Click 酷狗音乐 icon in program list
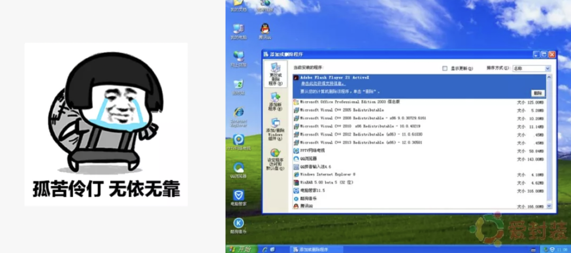The height and width of the screenshot is (253, 571). pyautogui.click(x=296, y=198)
